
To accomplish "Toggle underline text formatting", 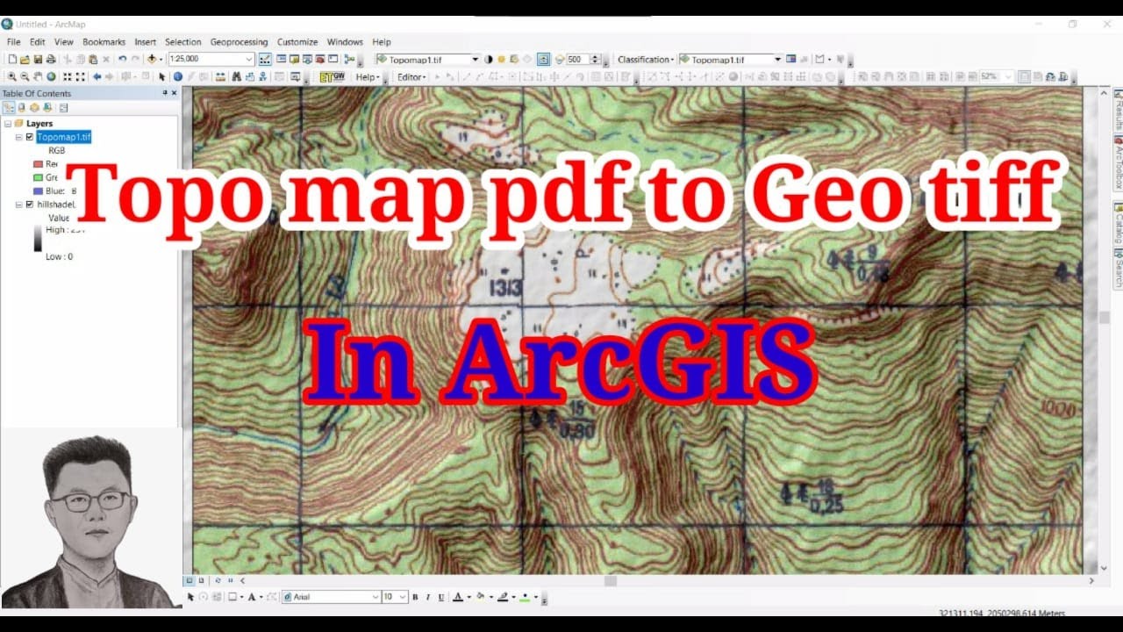I will [x=440, y=597].
